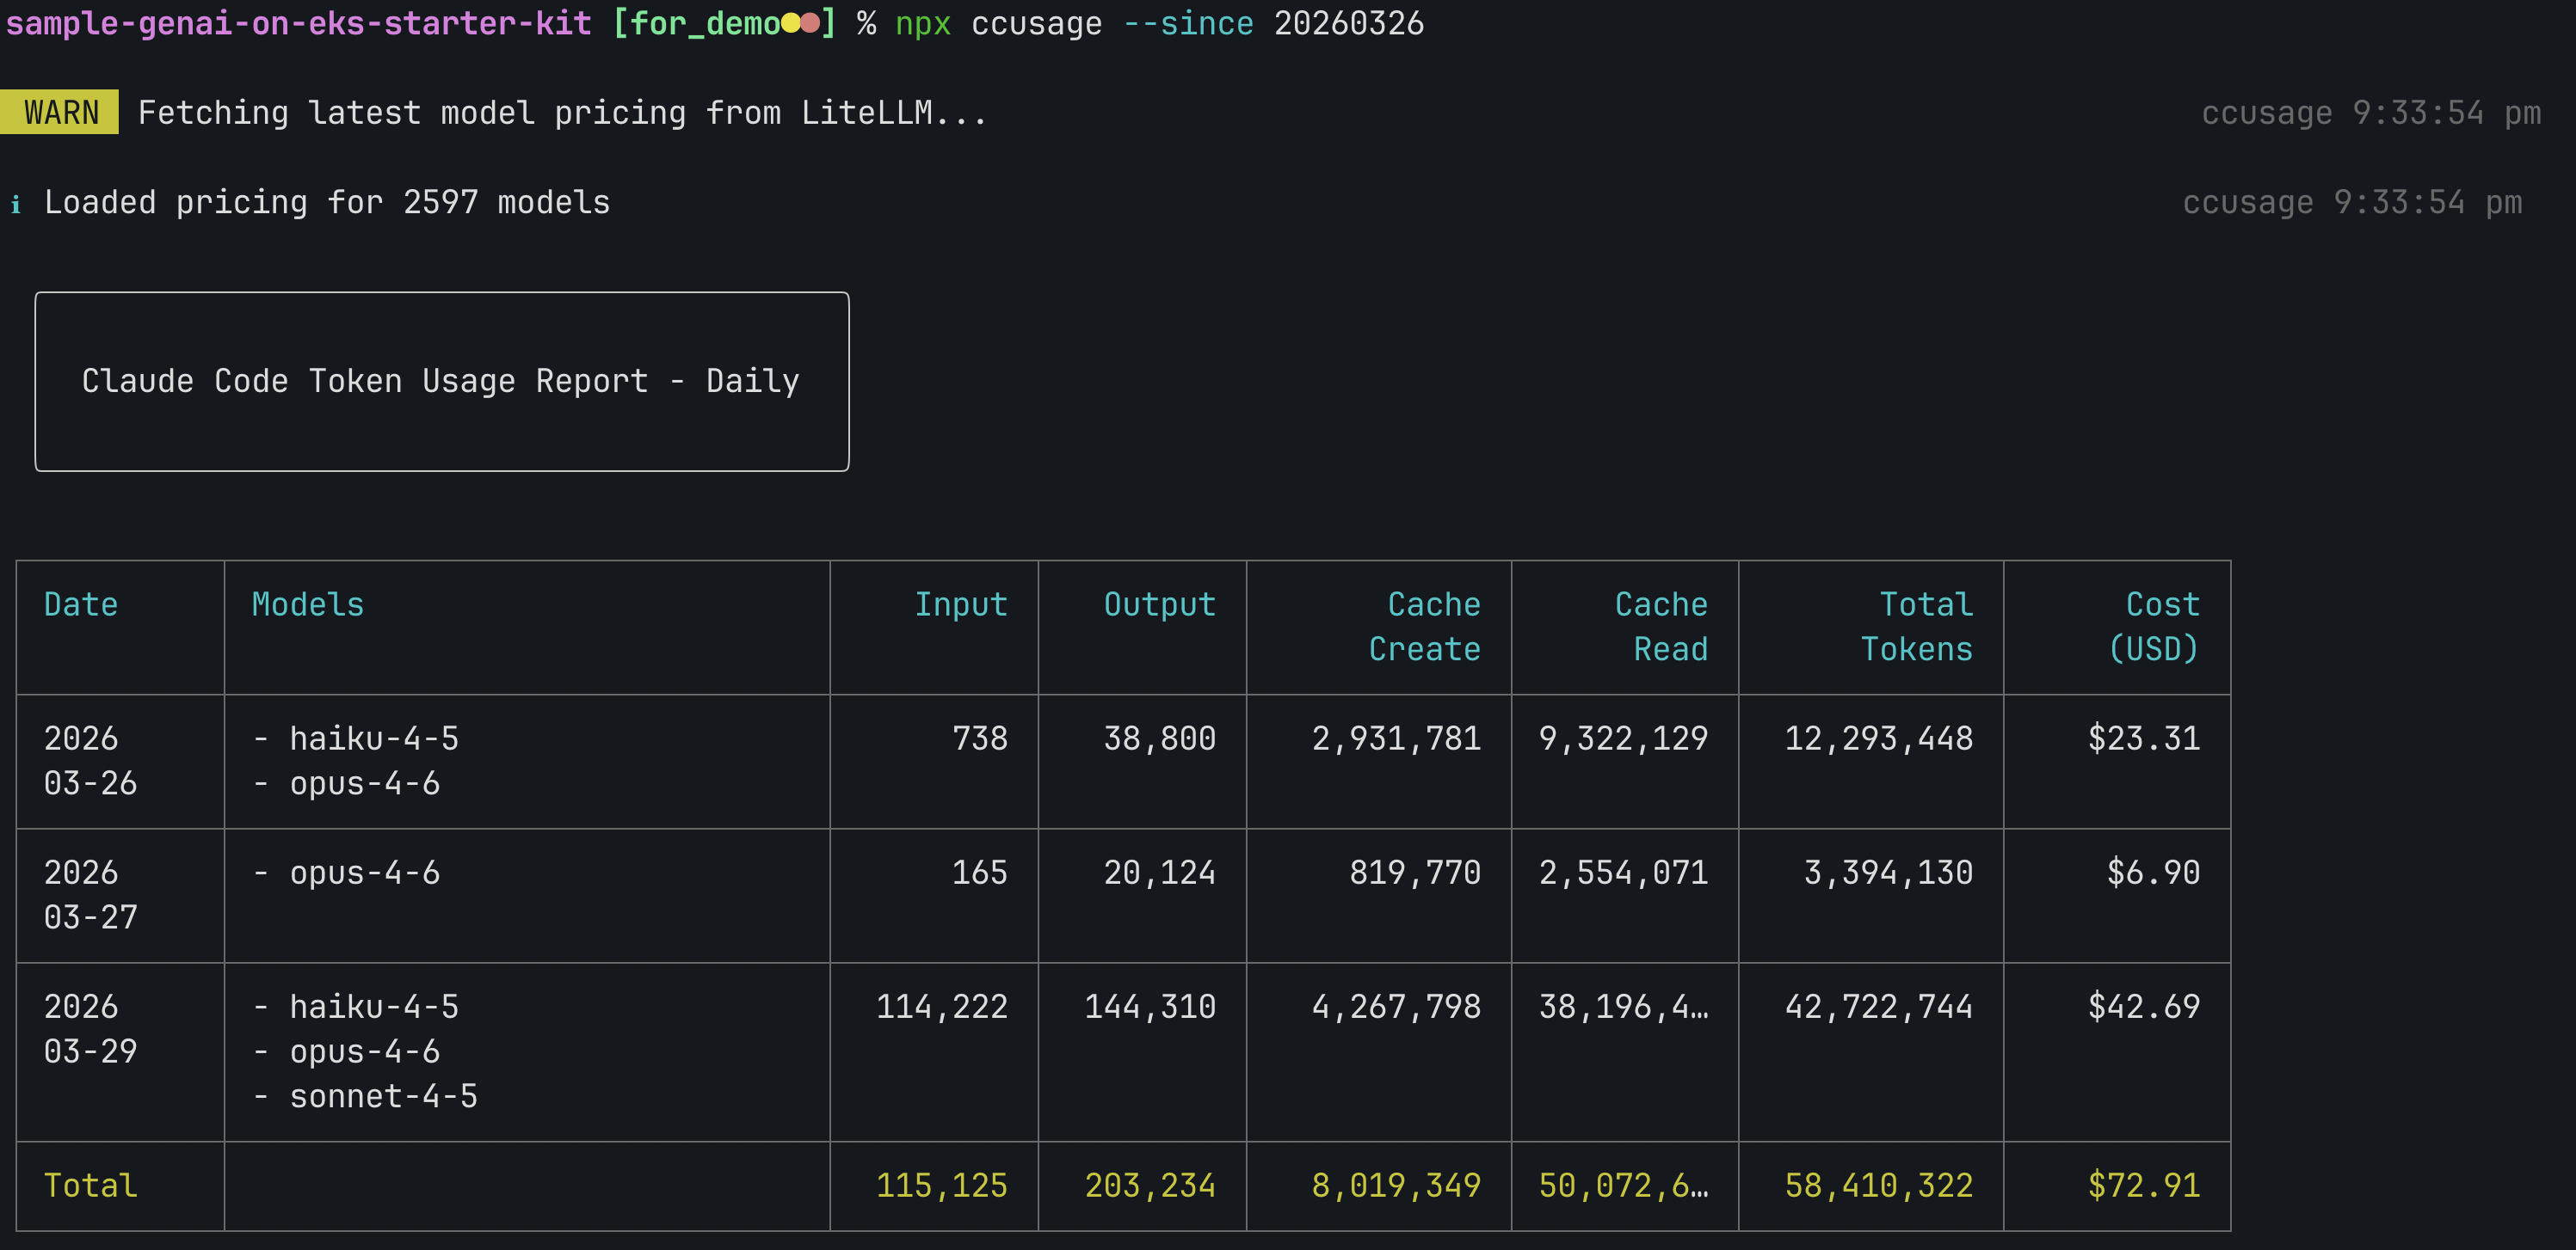Click cache create value '2,931,781'
2576x1250 pixels.
coord(1396,738)
